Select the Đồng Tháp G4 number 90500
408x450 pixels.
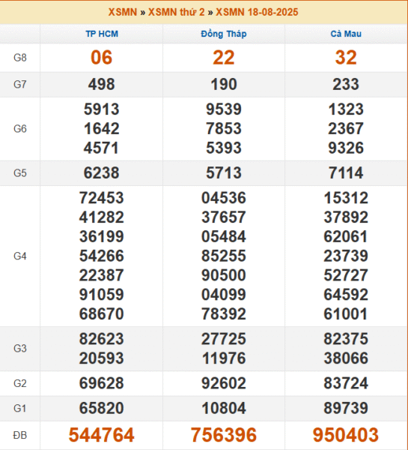[224, 275]
